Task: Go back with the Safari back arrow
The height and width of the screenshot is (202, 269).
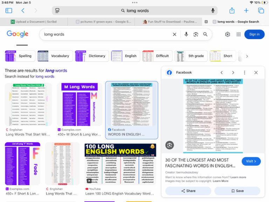Action: [x=23, y=11]
